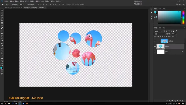Select the Eraser tool
The height and width of the screenshot is (105, 186).
pyautogui.click(x=2, y=38)
